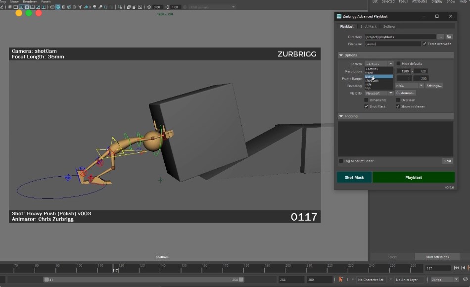
Task: Click the green circle swatch below the toolbar
Action: [x=28, y=13]
